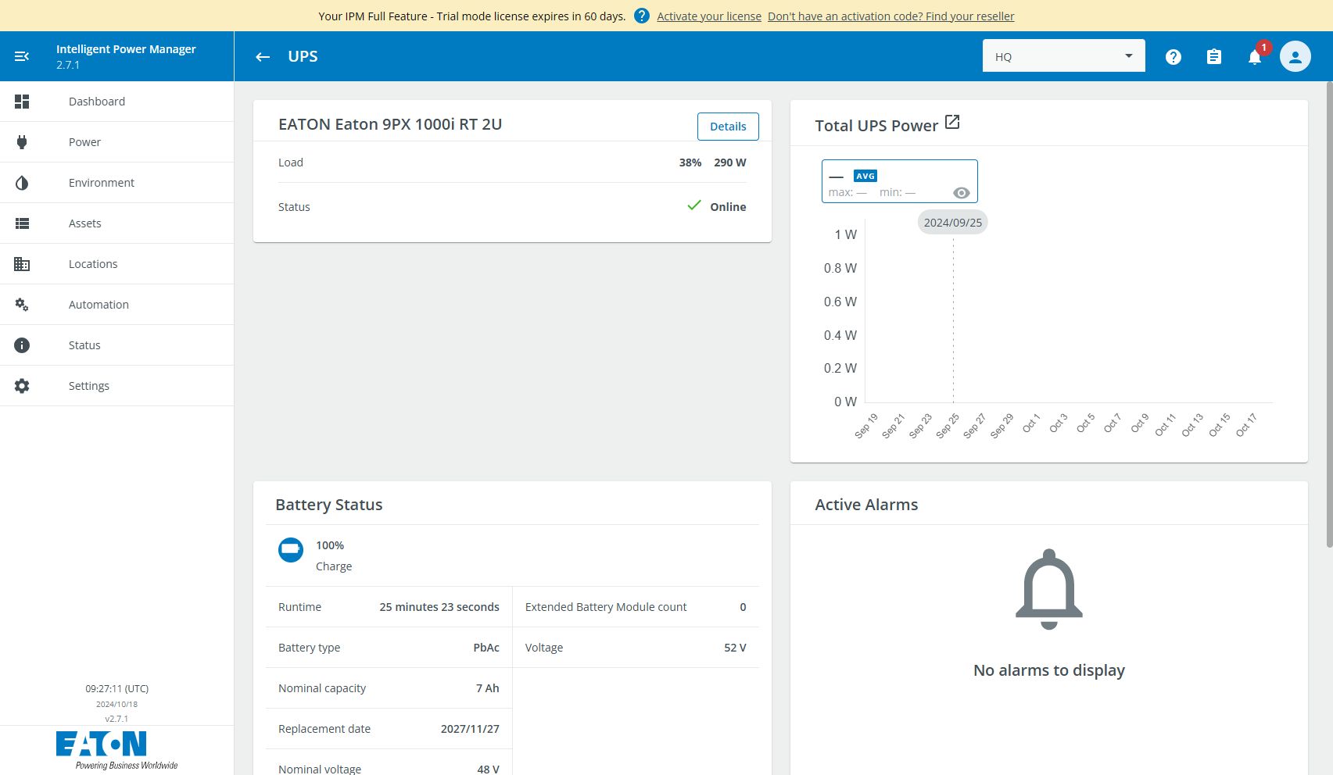Viewport: 1333px width, 775px height.
Task: Open Total UPS Power in external view
Action: pyautogui.click(x=952, y=123)
